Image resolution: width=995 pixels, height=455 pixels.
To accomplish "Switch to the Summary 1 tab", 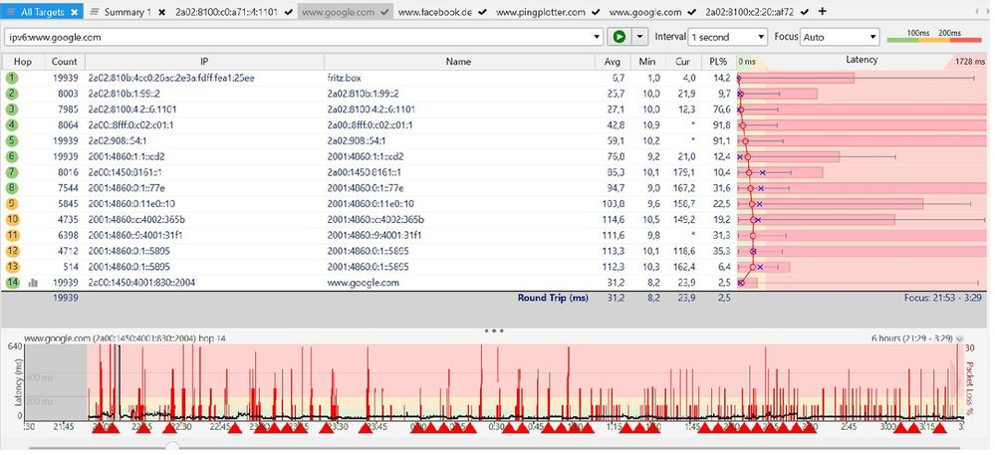I will [126, 12].
